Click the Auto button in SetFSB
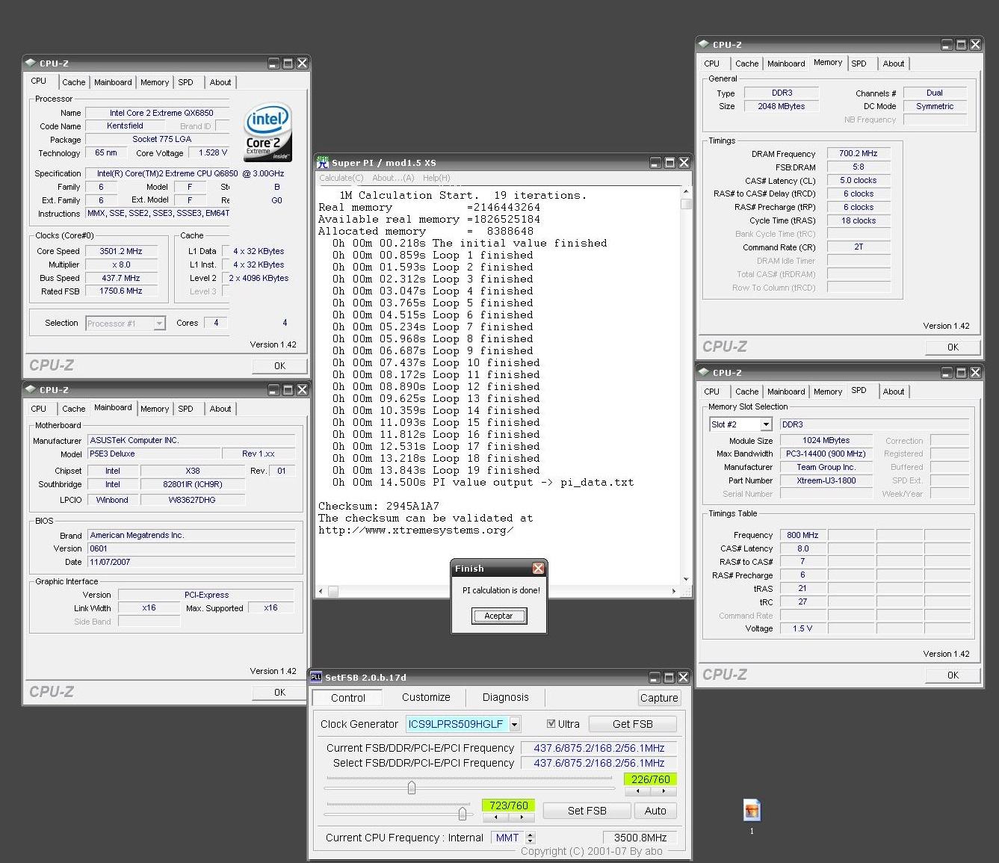999x863 pixels. pos(655,811)
